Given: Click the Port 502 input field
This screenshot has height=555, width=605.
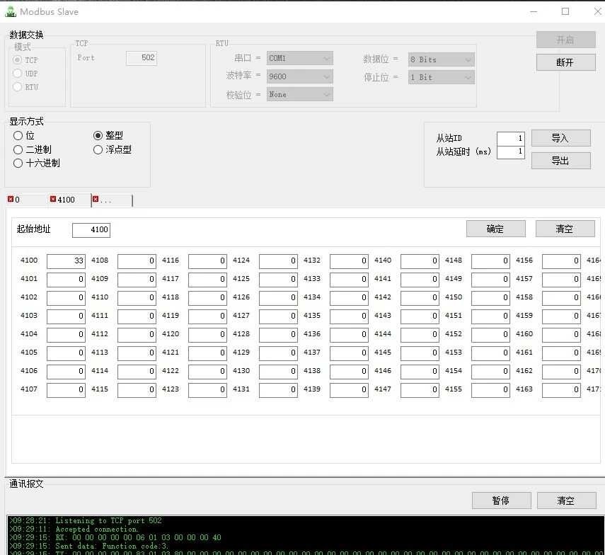Looking at the screenshot, I should point(142,57).
